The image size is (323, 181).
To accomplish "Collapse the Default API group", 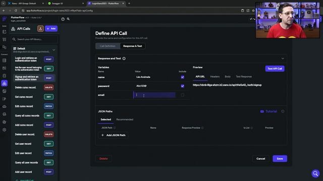I will tap(54, 50).
